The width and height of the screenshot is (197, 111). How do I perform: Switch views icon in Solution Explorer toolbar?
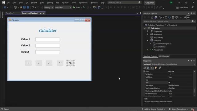point(155,18)
